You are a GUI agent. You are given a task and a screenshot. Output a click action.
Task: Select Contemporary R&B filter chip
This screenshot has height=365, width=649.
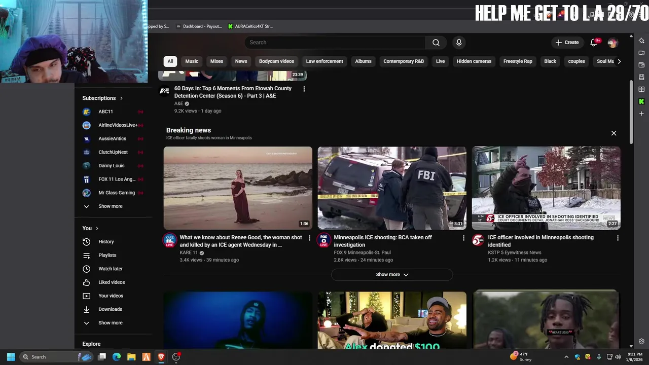(x=404, y=61)
